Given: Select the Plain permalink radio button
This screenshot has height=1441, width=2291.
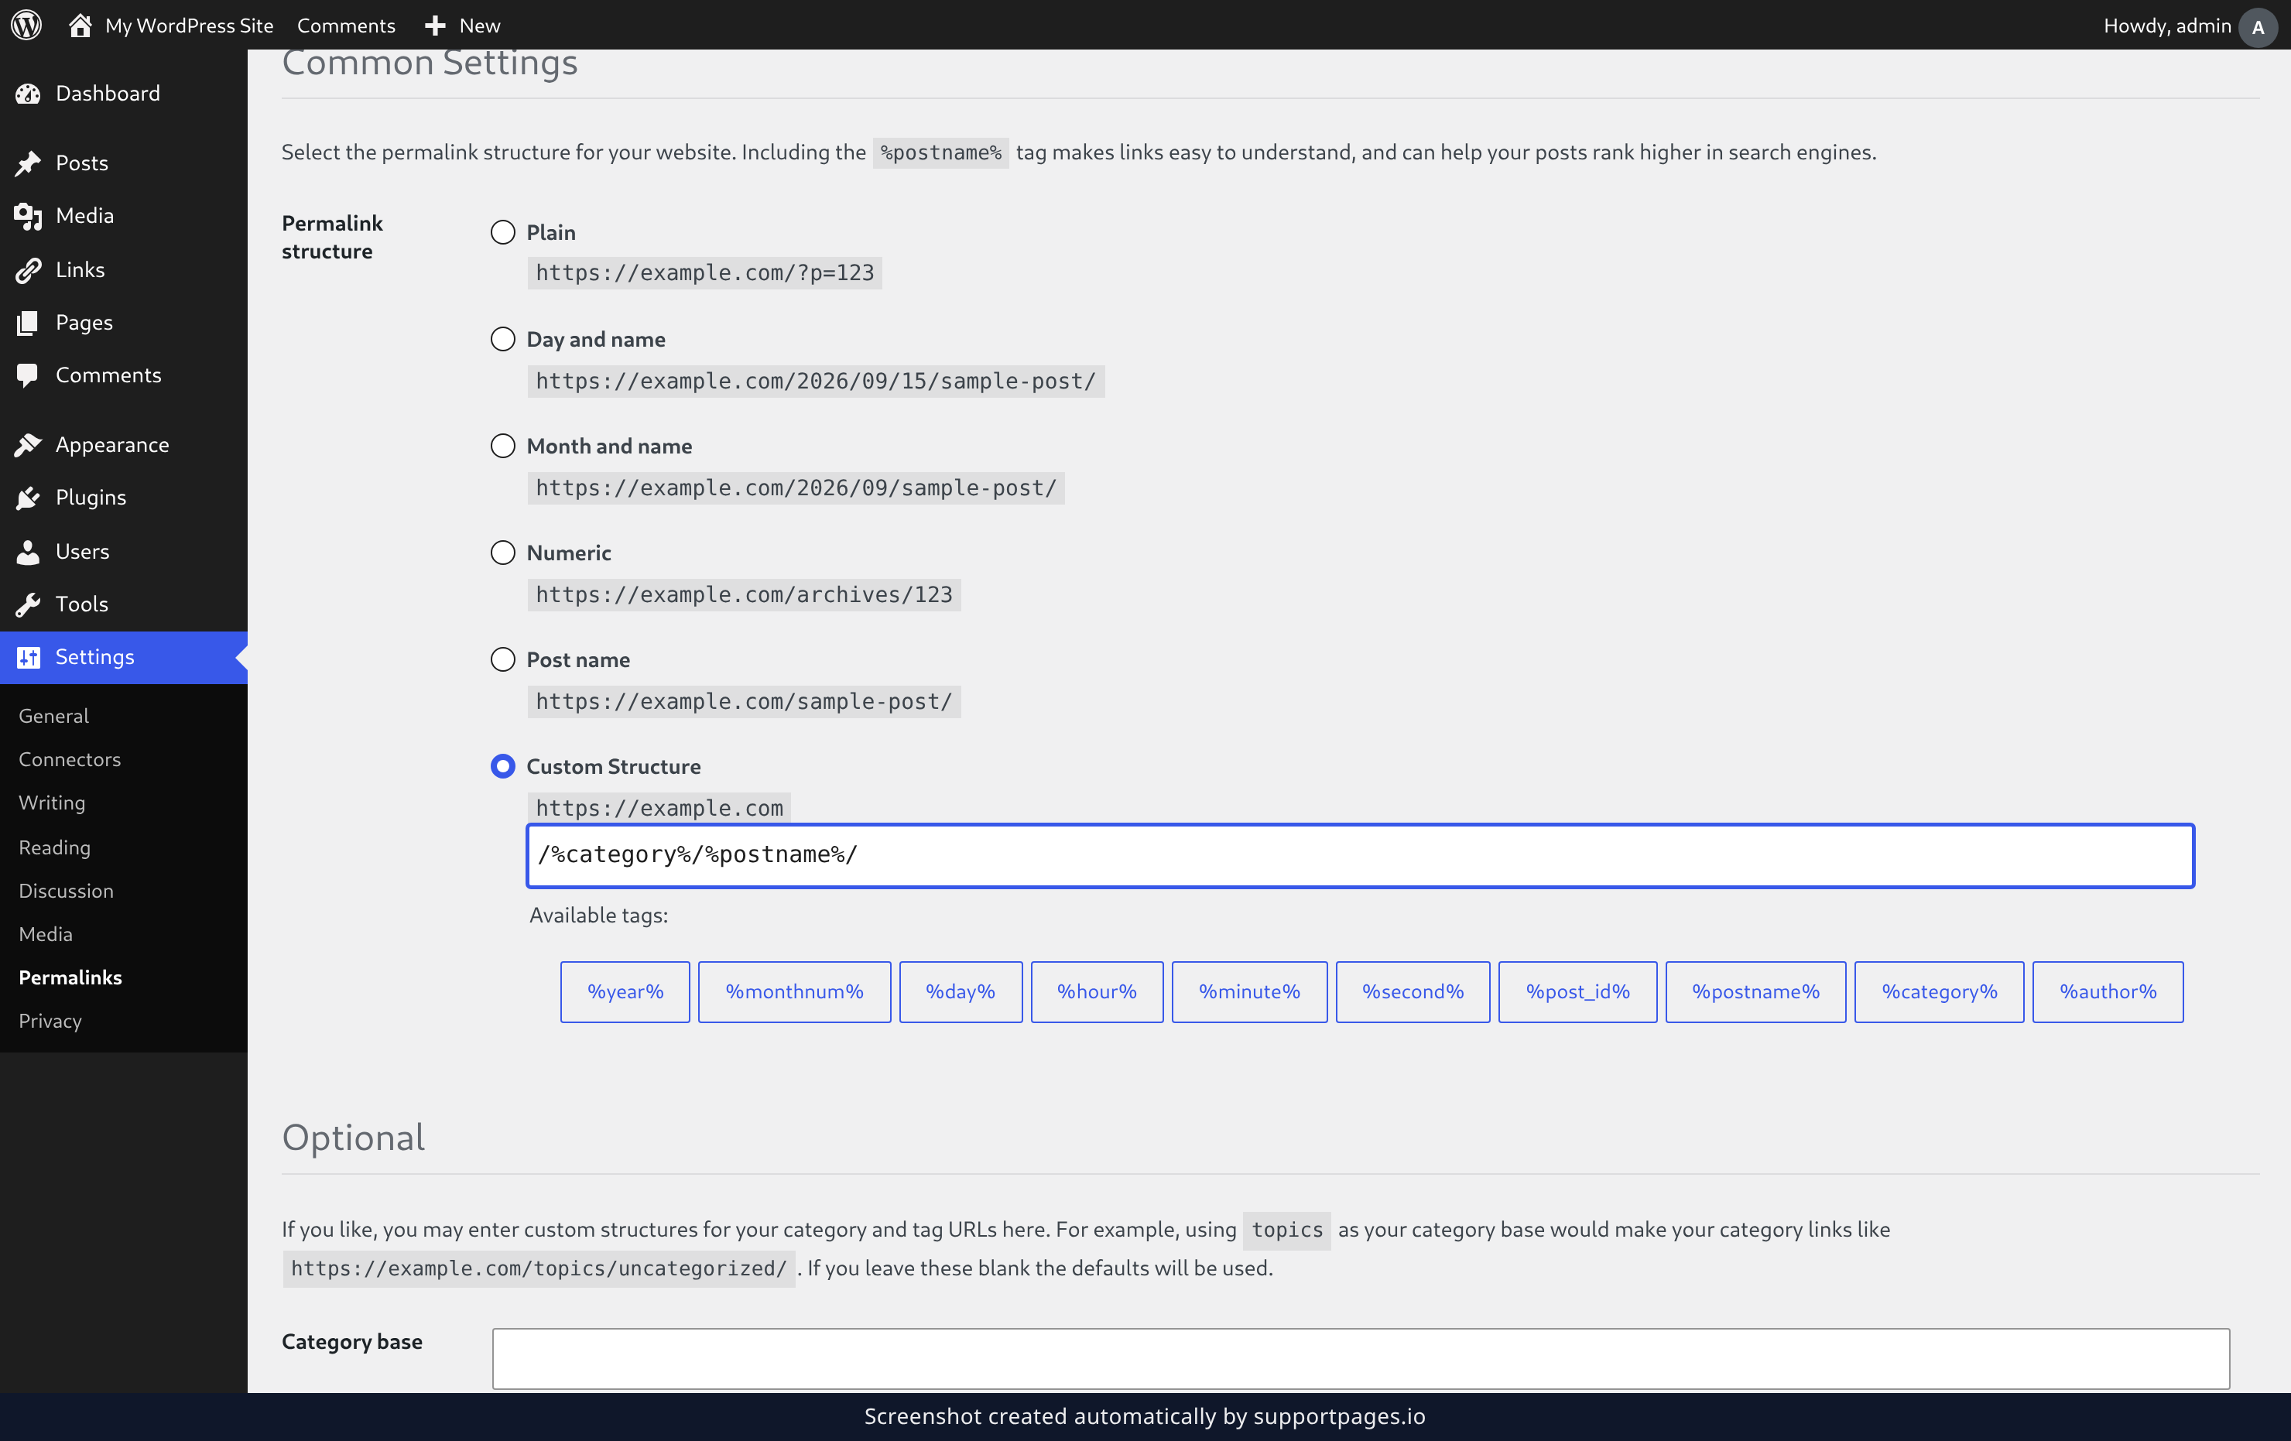Looking at the screenshot, I should [x=502, y=232].
